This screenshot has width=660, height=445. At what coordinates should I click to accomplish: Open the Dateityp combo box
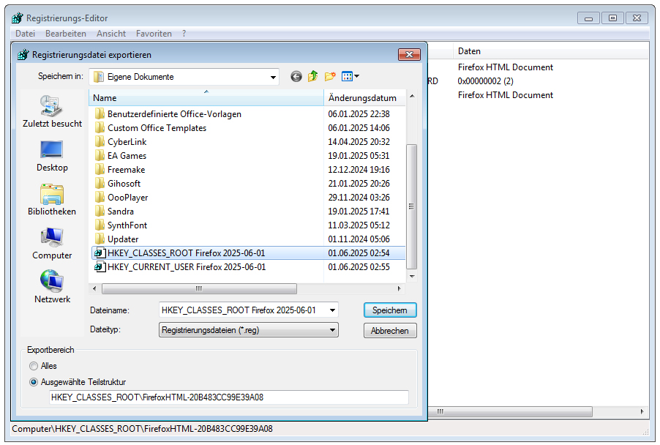249,330
